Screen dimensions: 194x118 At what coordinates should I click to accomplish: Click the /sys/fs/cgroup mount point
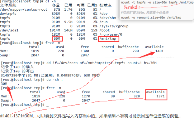pyautogui.click(x=114, y=26)
